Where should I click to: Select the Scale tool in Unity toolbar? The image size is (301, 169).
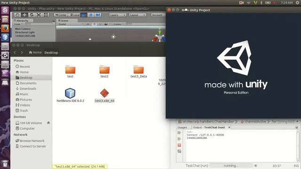point(39,15)
